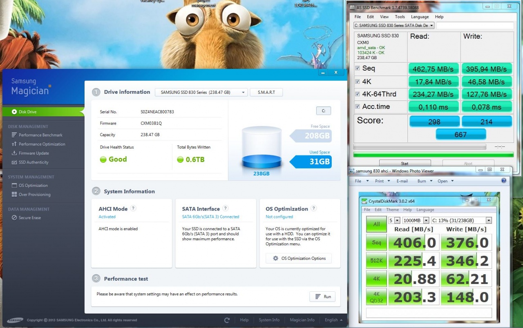Open Firmware Update in Magician sidebar

30,153
